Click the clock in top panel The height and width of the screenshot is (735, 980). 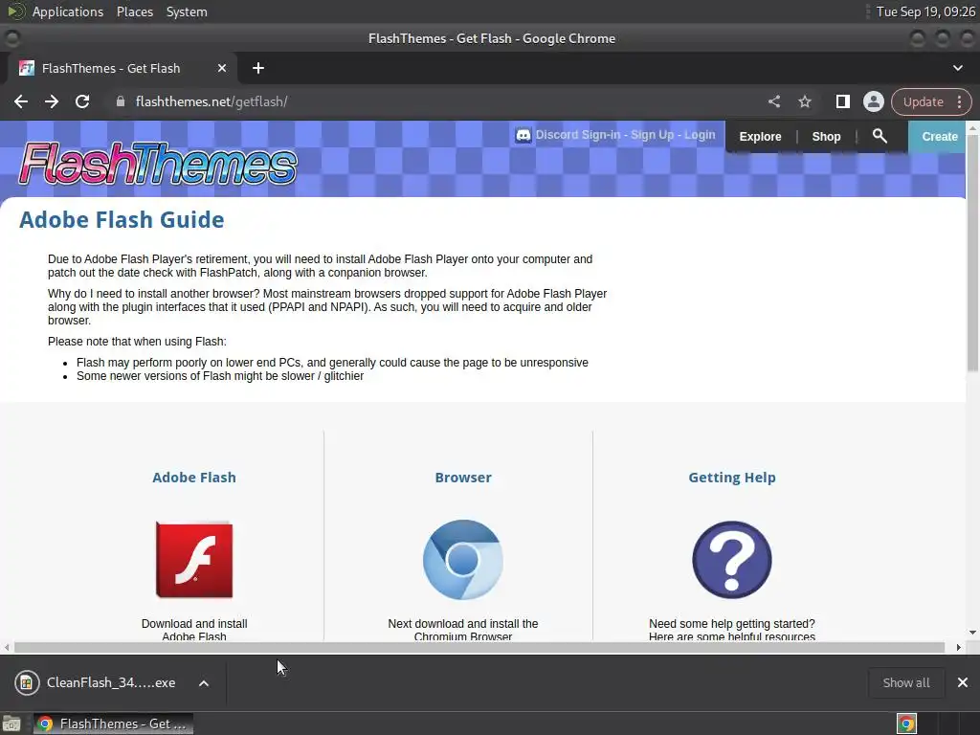tap(925, 11)
